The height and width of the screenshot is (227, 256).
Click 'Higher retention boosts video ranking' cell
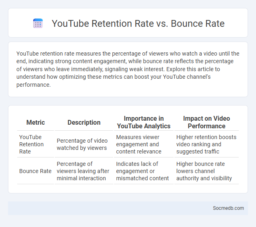tap(206, 144)
